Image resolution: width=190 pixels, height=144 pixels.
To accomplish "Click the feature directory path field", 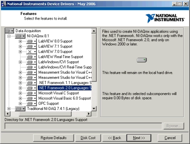I will tap(83, 126).
